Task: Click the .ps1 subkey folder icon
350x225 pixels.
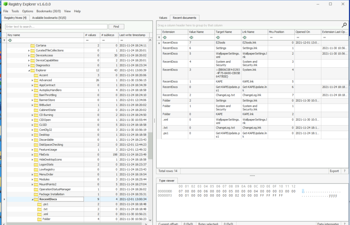Action: [40, 204]
